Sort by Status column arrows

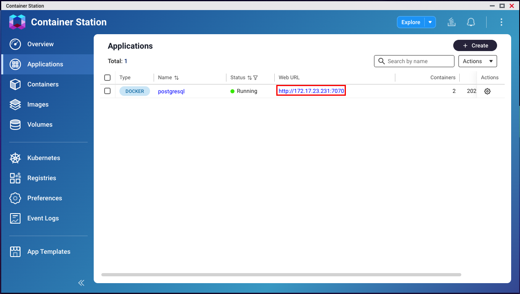pos(249,78)
